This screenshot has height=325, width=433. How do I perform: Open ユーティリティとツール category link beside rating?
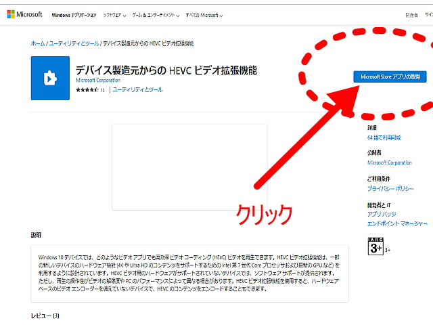pyautogui.click(x=137, y=89)
